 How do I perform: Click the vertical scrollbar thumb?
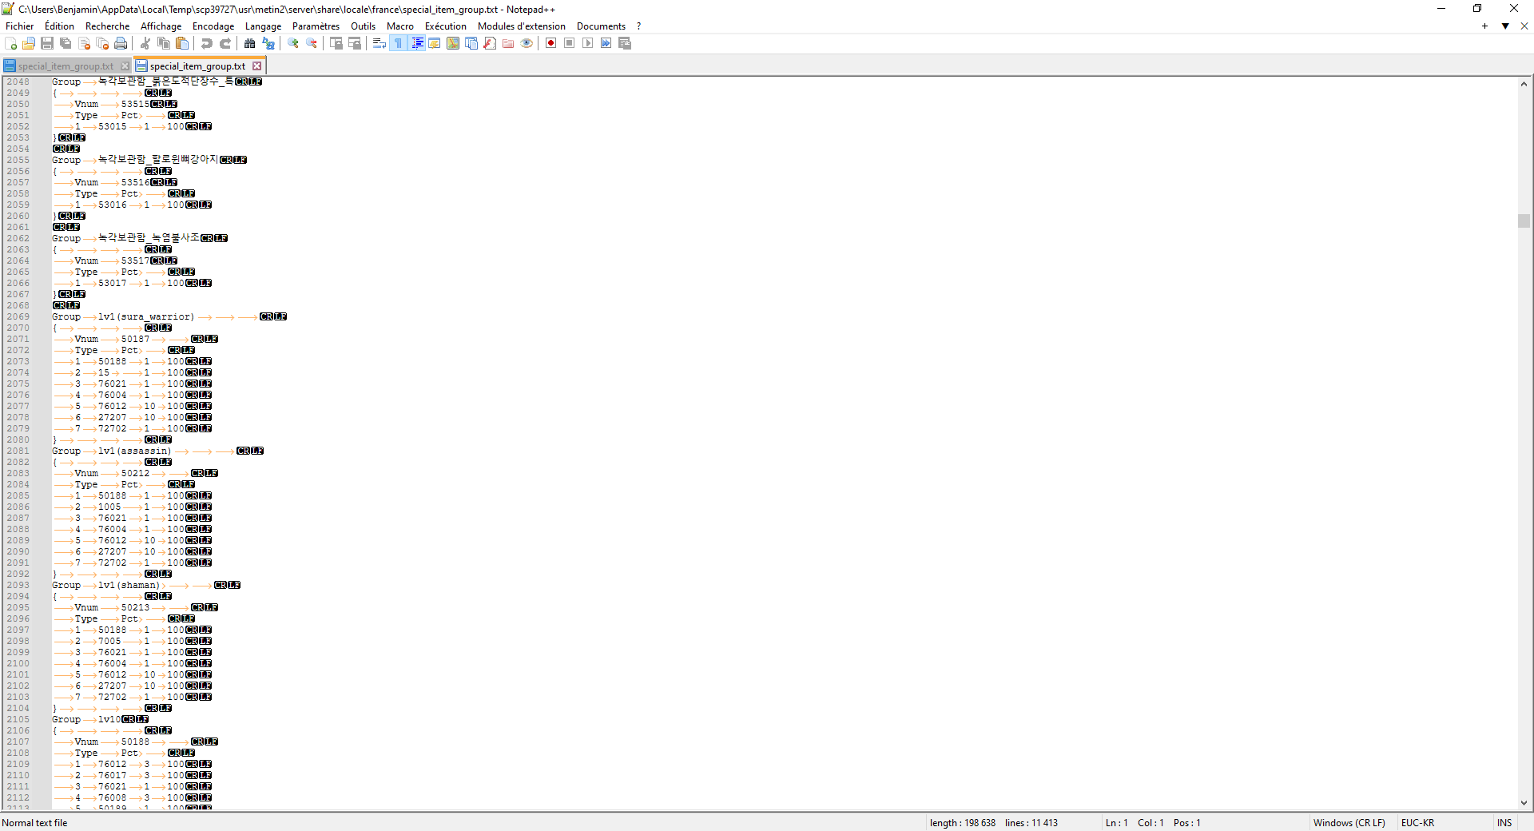click(1524, 221)
